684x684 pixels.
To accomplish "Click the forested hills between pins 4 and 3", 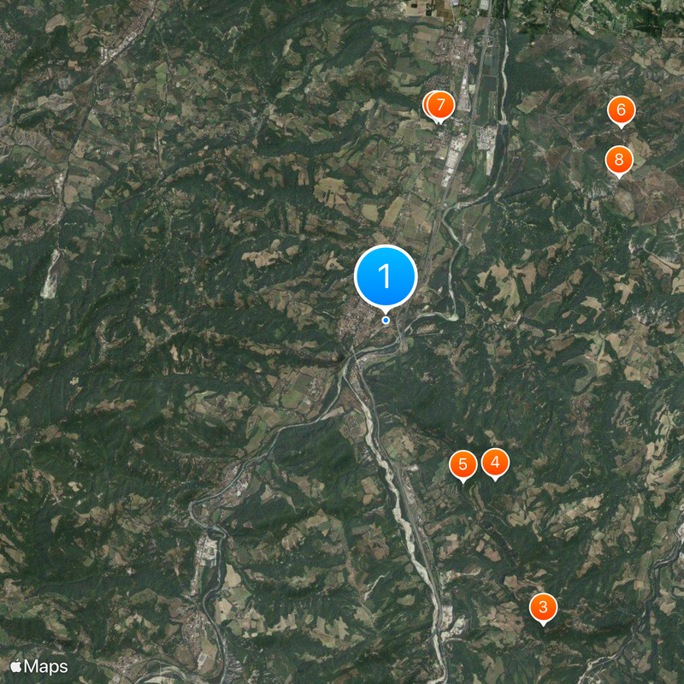I will click(x=519, y=537).
